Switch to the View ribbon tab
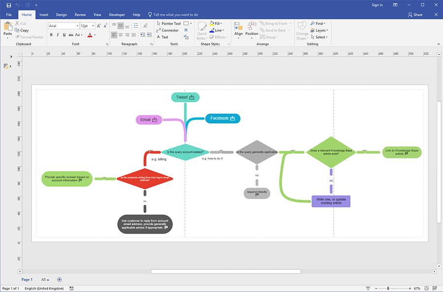 click(x=97, y=15)
